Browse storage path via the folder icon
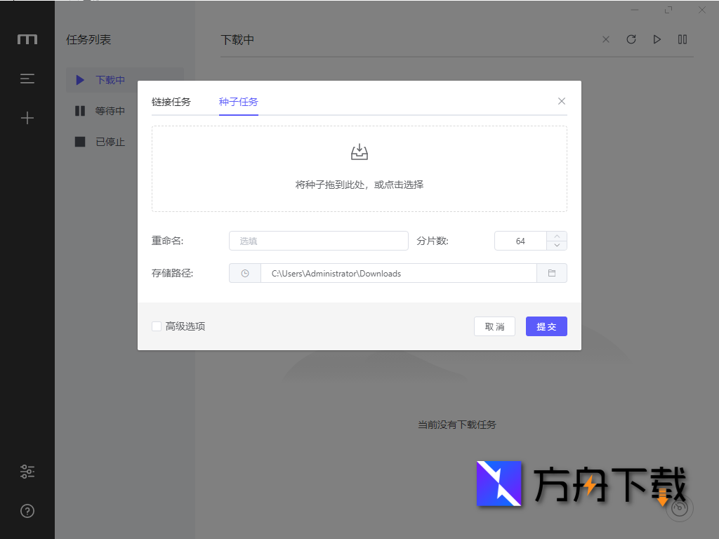Image resolution: width=719 pixels, height=539 pixels. [552, 273]
